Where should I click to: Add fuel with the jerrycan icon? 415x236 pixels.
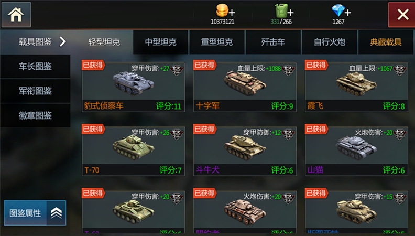coord(284,11)
